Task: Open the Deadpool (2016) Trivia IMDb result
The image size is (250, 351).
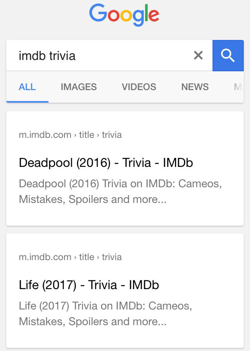Action: [106, 163]
